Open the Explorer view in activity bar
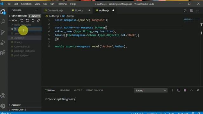 point(3,12)
